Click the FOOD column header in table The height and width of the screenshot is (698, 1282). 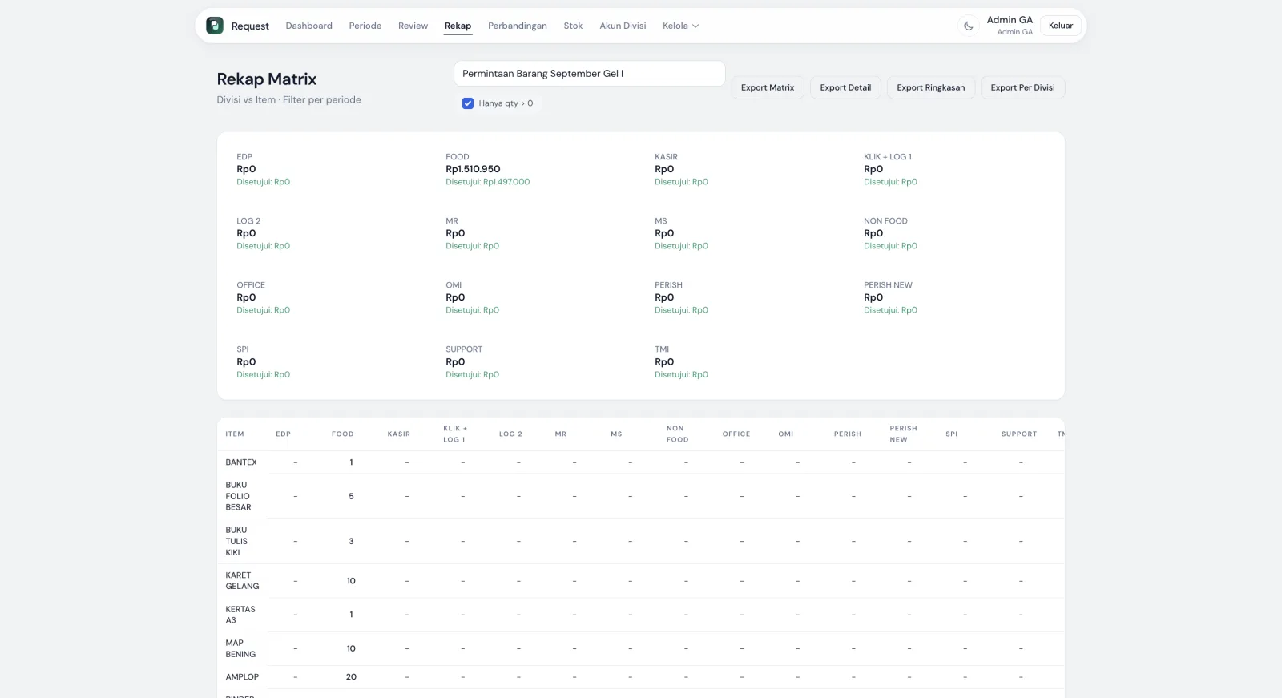pyautogui.click(x=343, y=434)
